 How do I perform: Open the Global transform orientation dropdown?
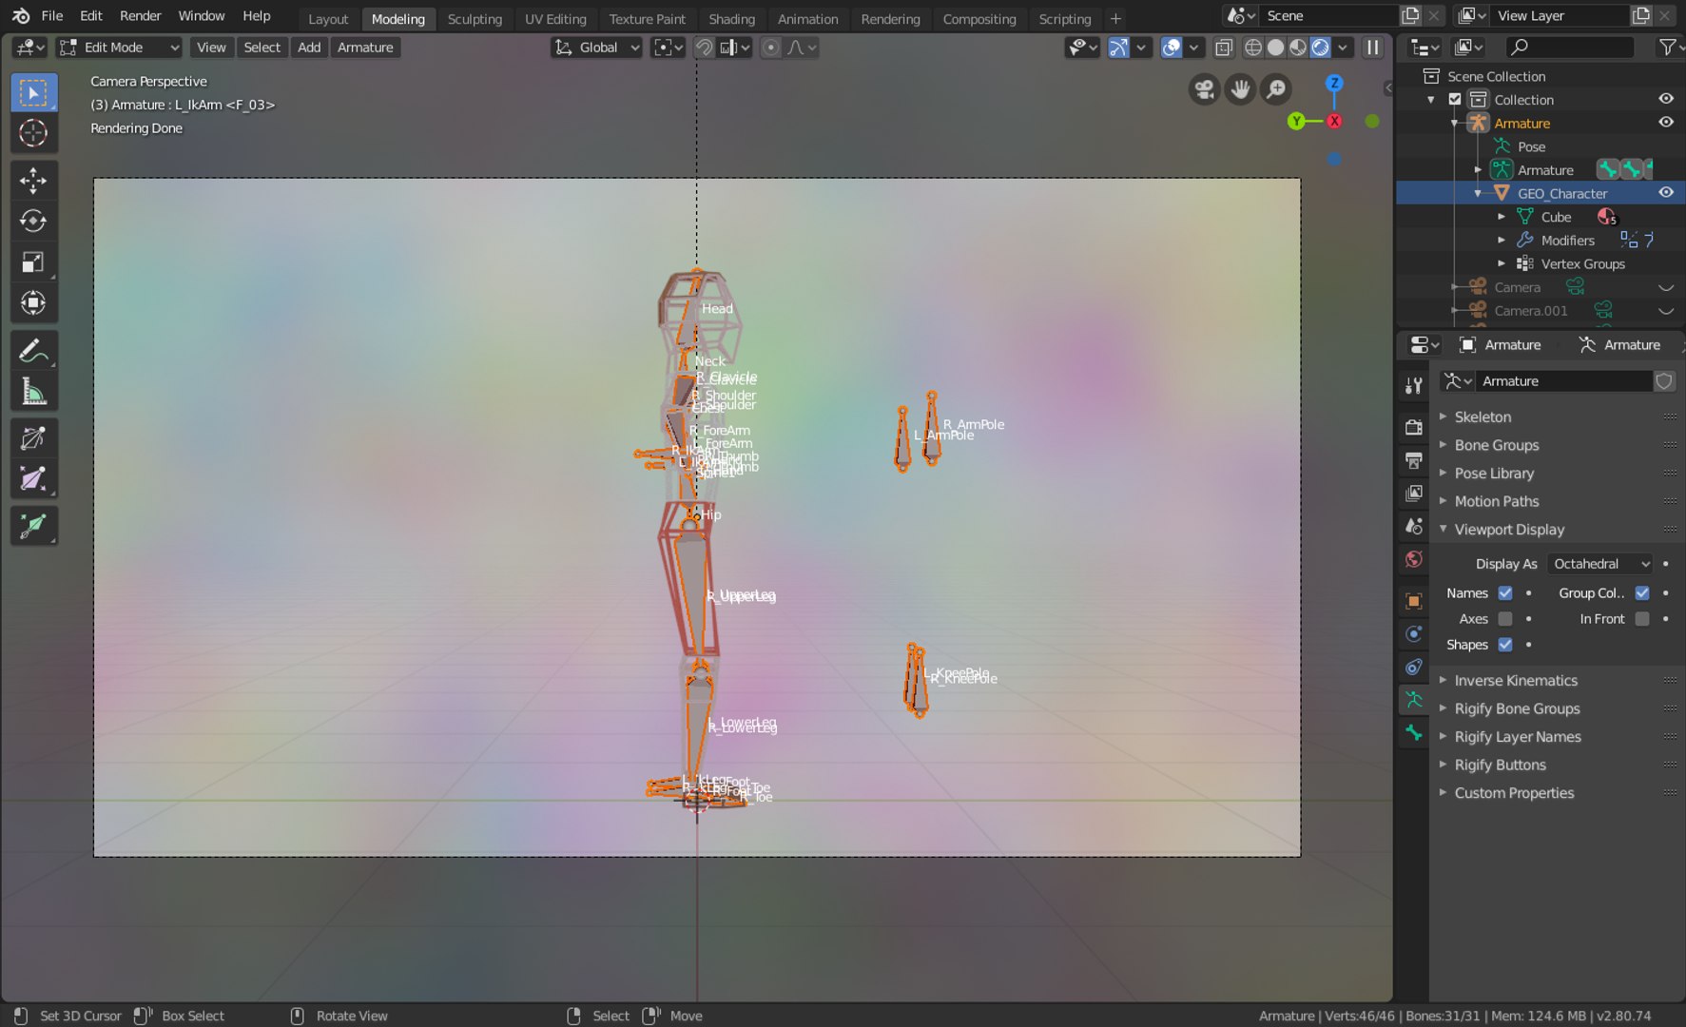click(x=597, y=48)
